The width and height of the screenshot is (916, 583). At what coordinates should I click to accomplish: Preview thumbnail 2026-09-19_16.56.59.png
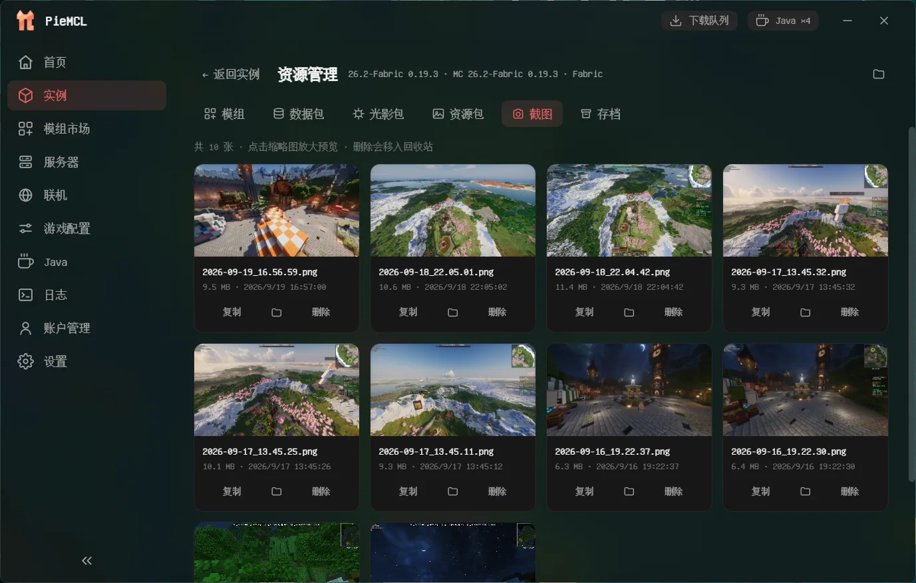277,211
